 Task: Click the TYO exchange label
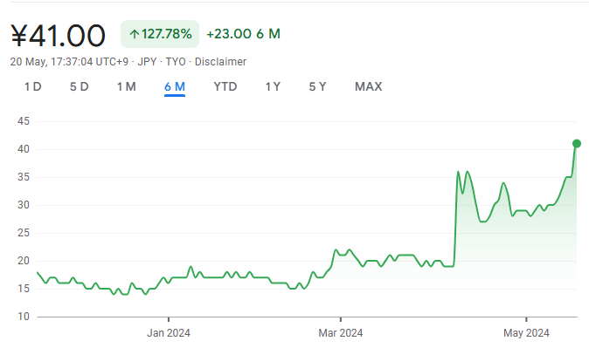click(176, 62)
